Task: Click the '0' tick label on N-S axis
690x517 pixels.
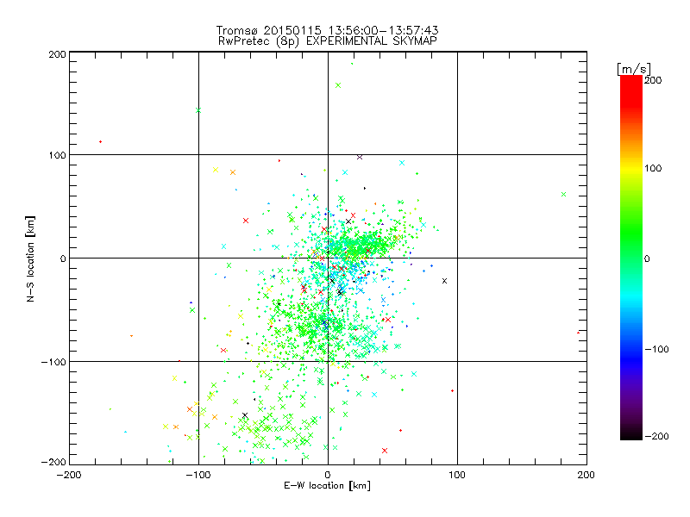Action: pos(63,258)
